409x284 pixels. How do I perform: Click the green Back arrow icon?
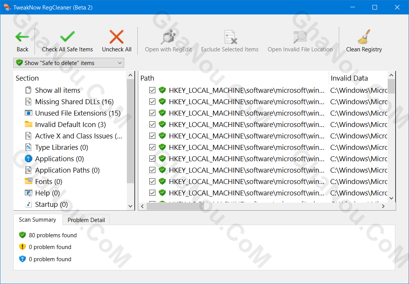coord(22,37)
